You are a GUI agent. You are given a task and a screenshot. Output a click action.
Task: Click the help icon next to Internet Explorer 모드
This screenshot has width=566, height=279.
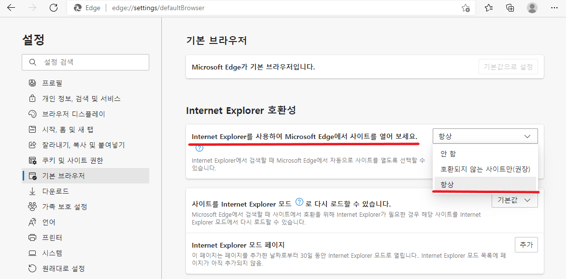(x=299, y=202)
